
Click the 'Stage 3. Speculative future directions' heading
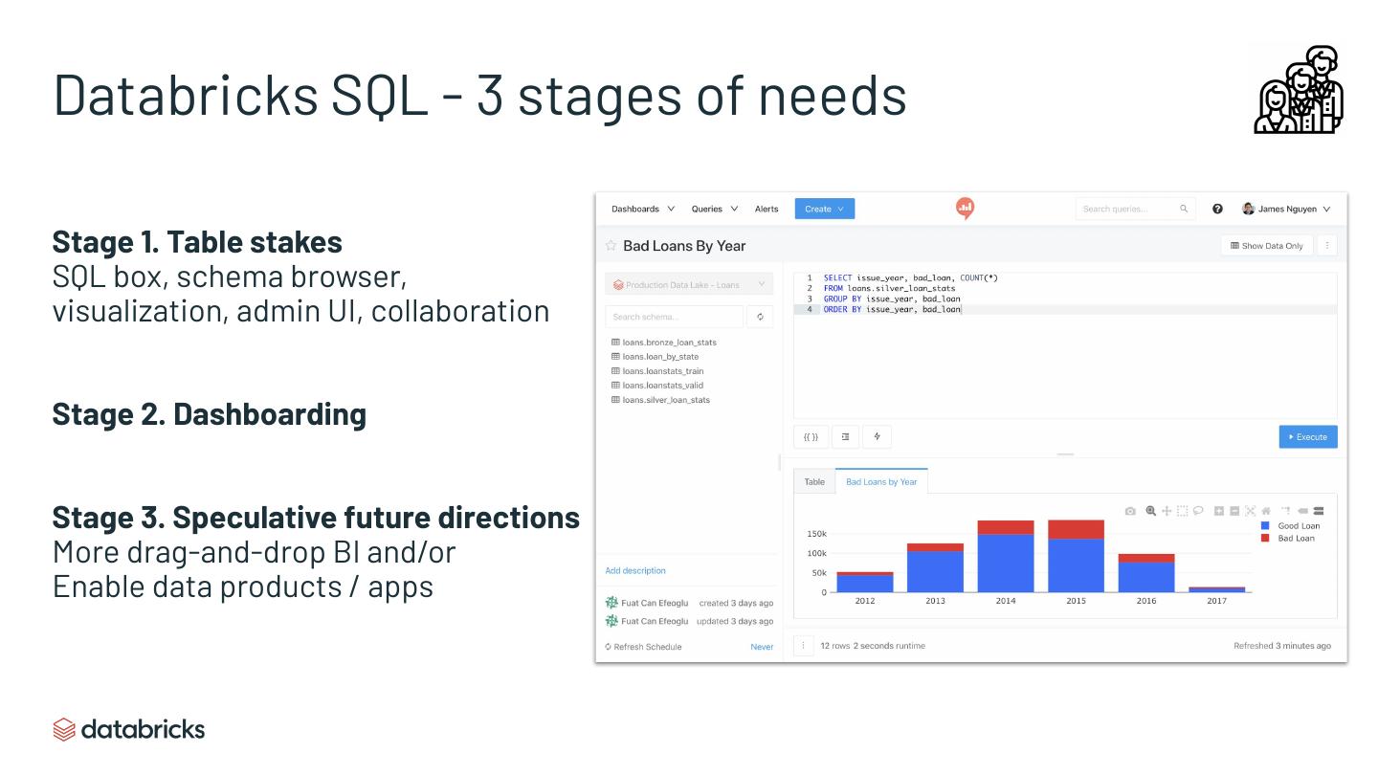[x=317, y=518]
